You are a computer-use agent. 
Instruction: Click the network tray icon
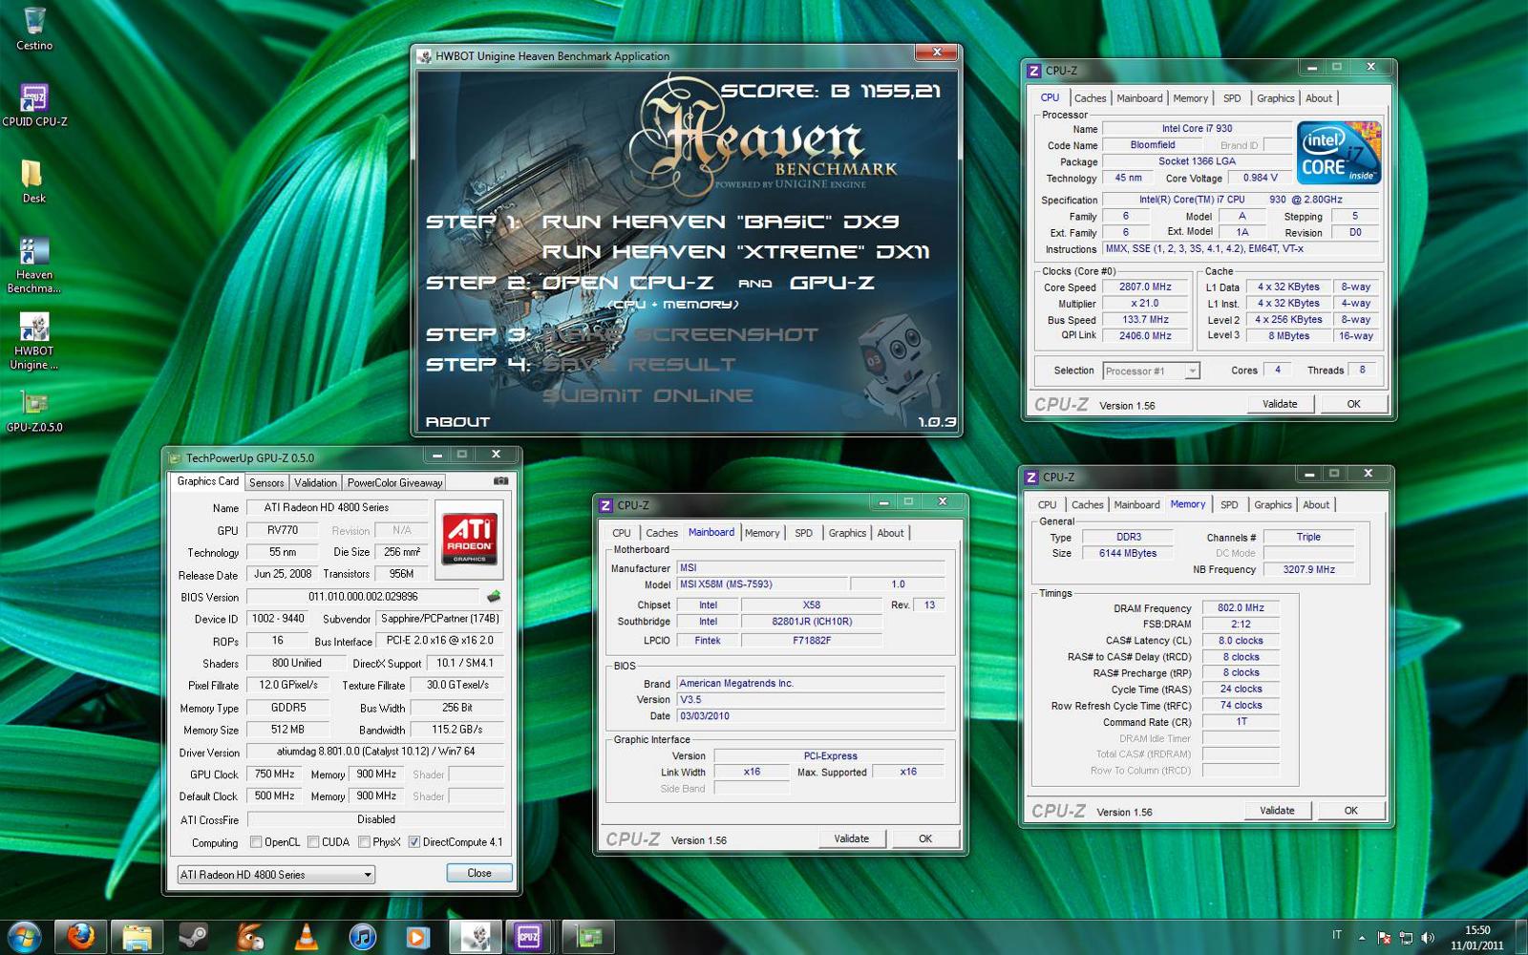[1406, 938]
